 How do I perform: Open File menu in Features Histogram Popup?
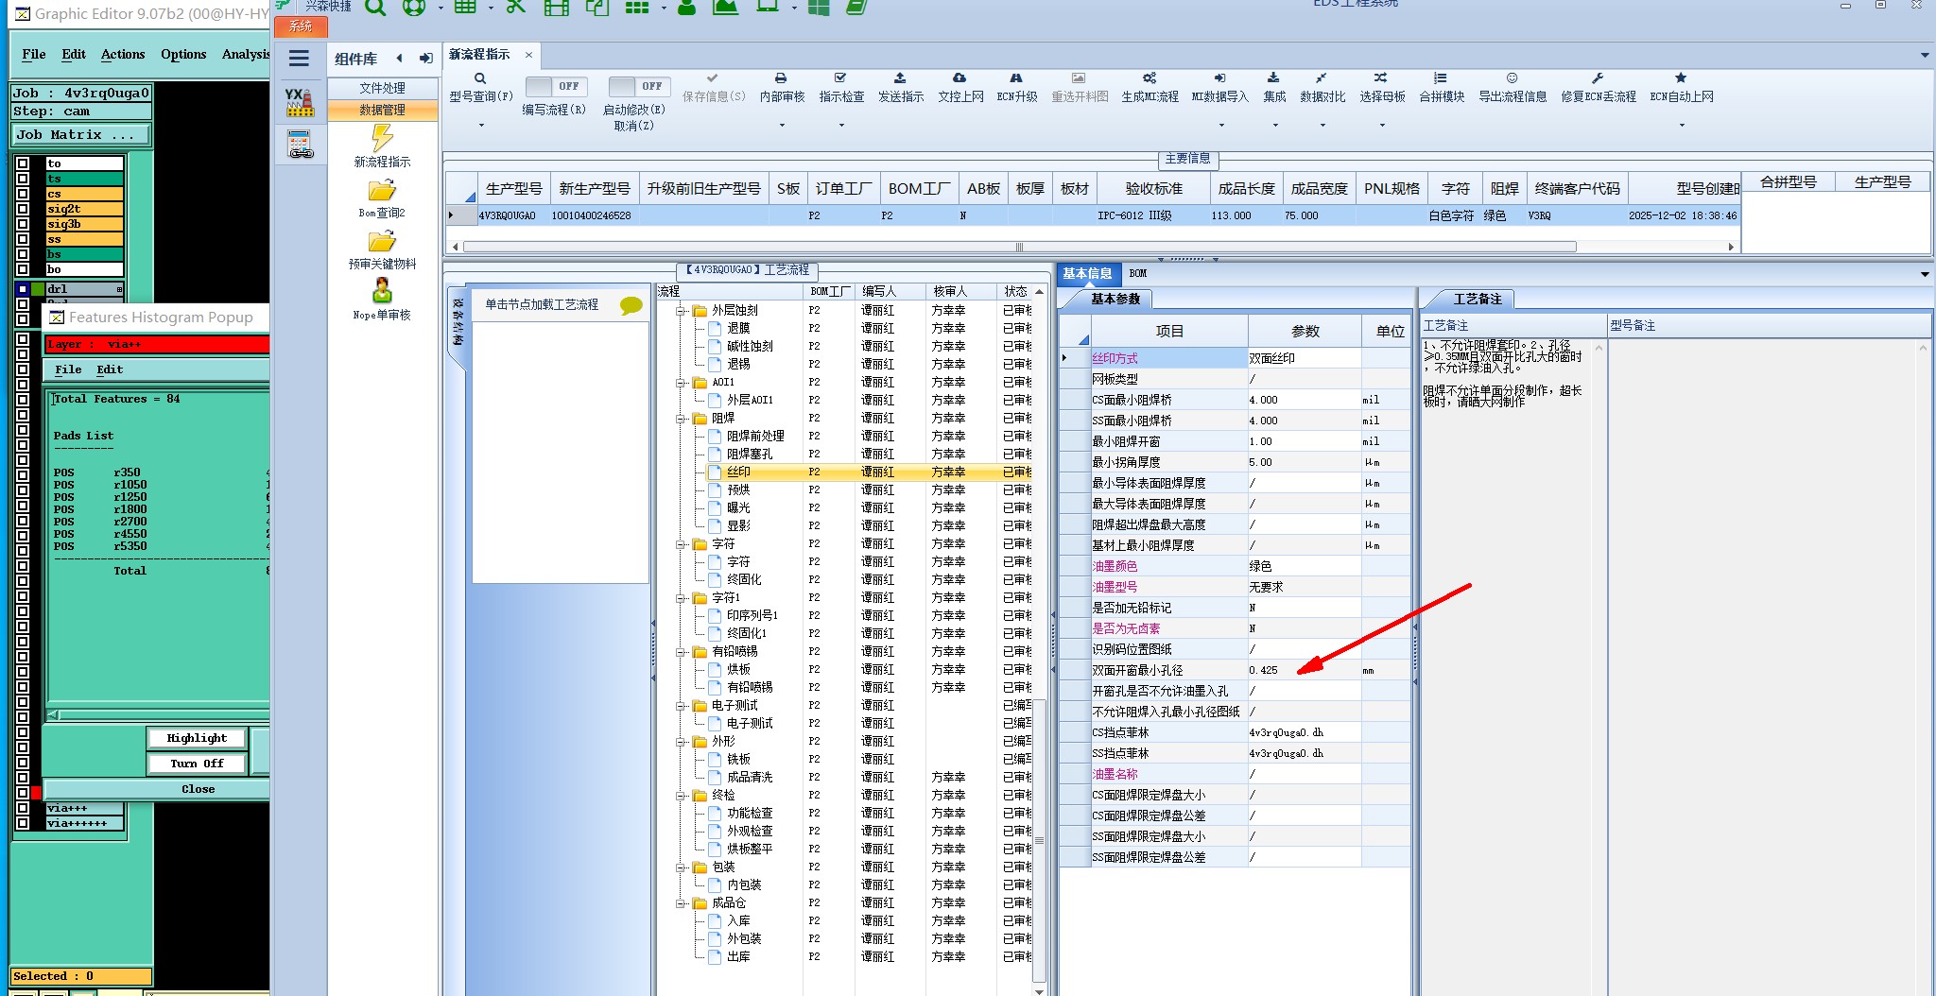click(x=68, y=369)
